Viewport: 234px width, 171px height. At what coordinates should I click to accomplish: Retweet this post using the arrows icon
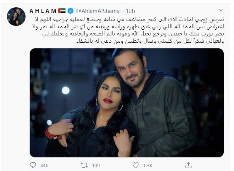[x=85, y=165]
